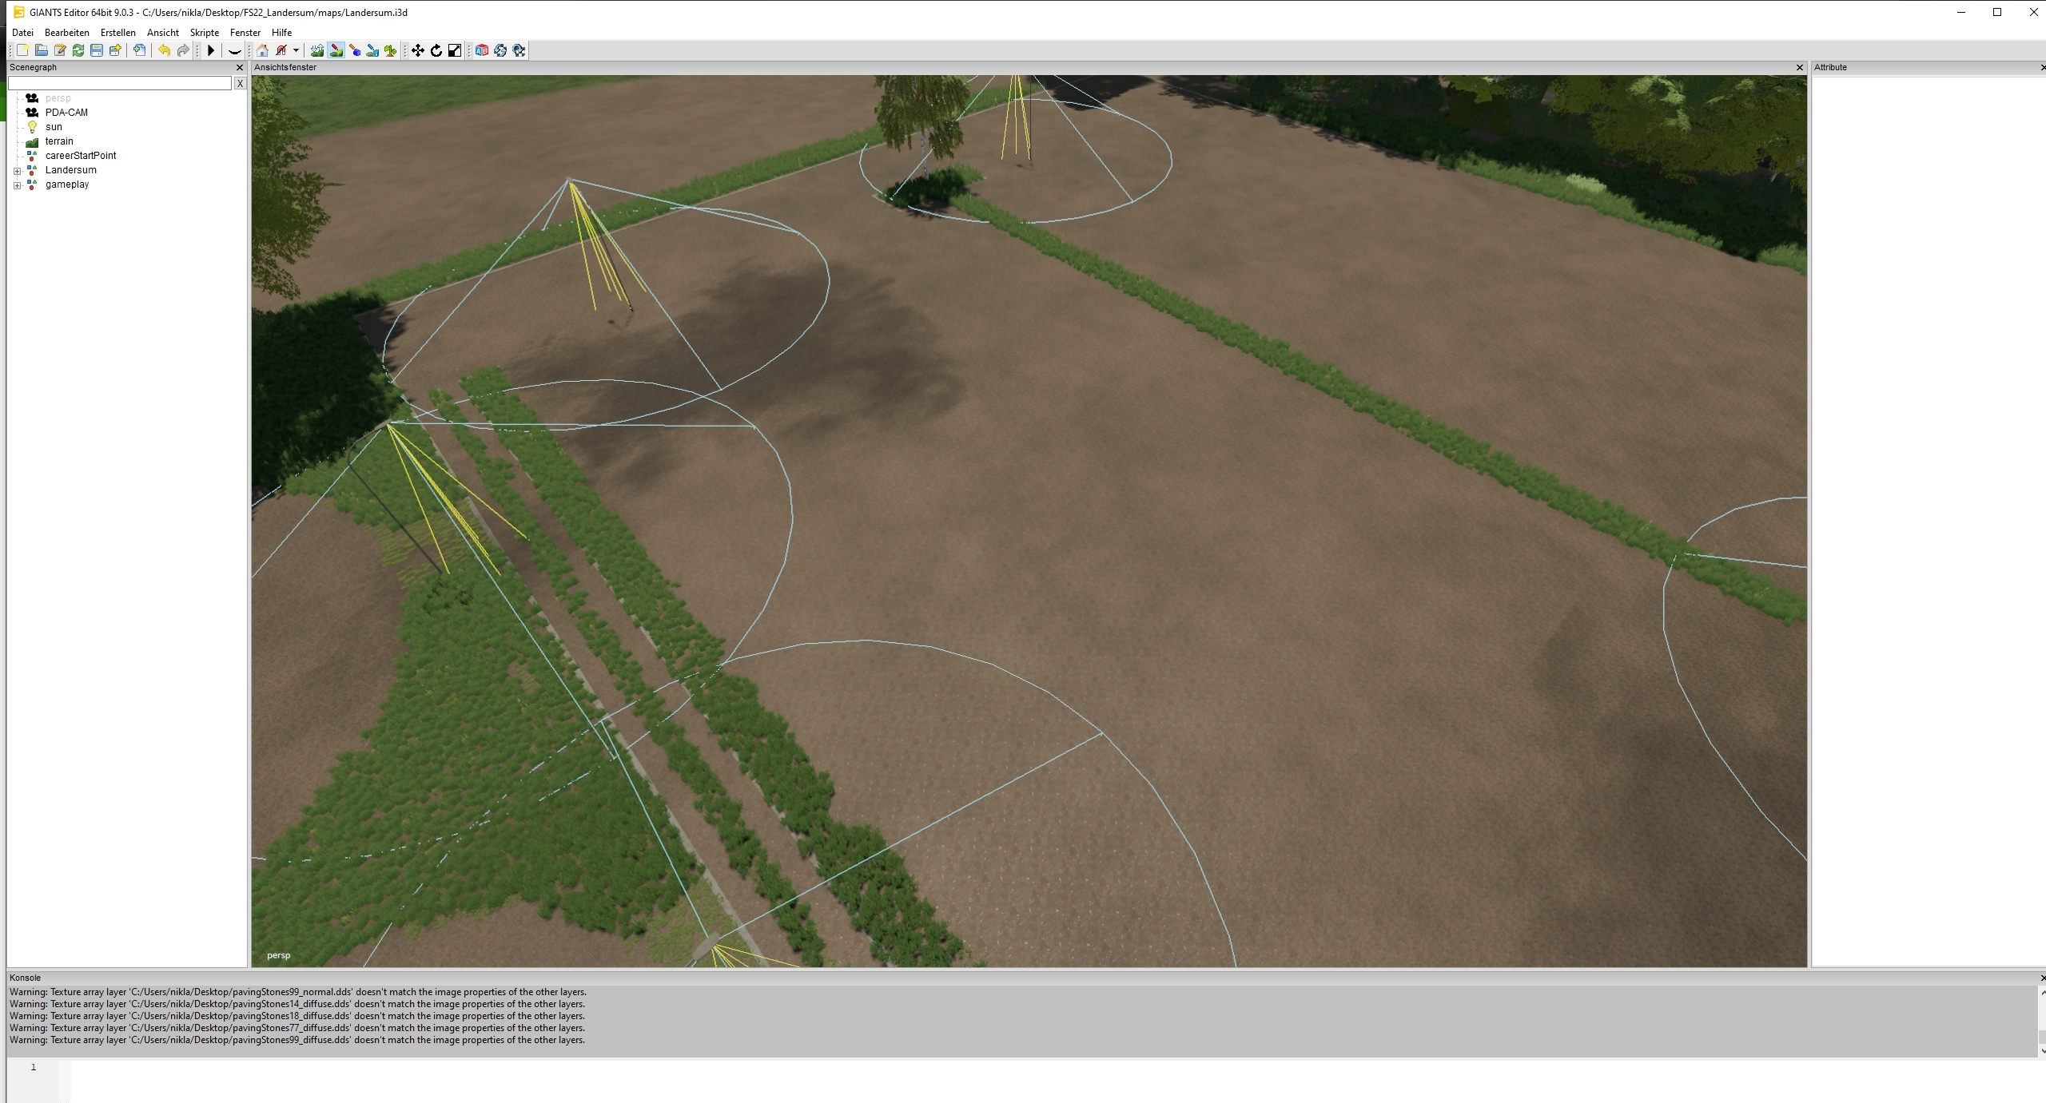Image resolution: width=2046 pixels, height=1103 pixels.
Task: Select the terrain sculpt mode icon
Action: (x=317, y=50)
